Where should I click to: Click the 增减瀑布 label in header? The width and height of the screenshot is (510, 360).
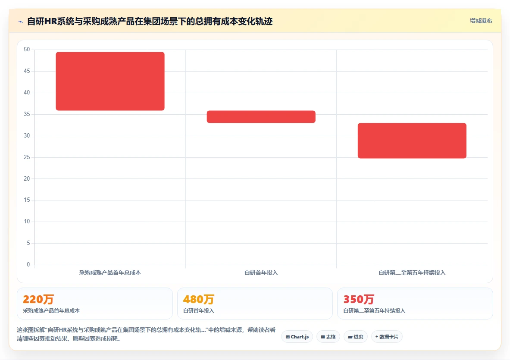tap(481, 21)
